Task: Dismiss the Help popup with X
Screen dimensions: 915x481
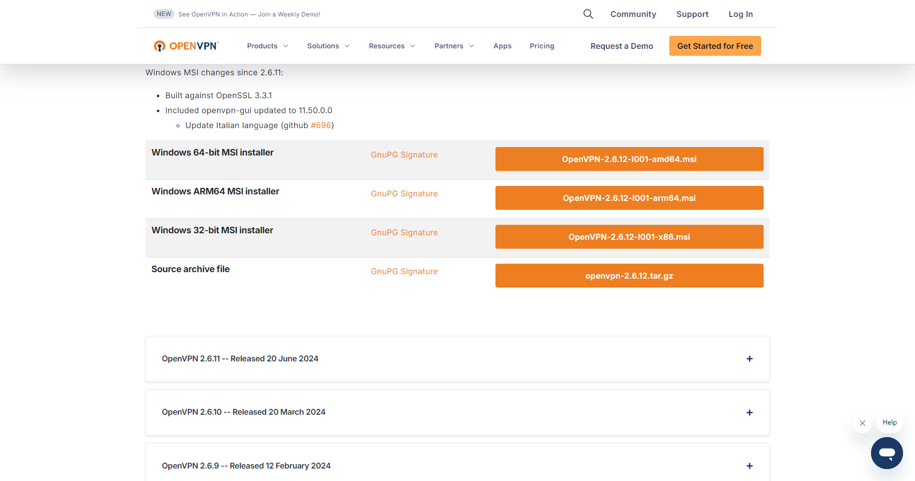Action: tap(863, 423)
